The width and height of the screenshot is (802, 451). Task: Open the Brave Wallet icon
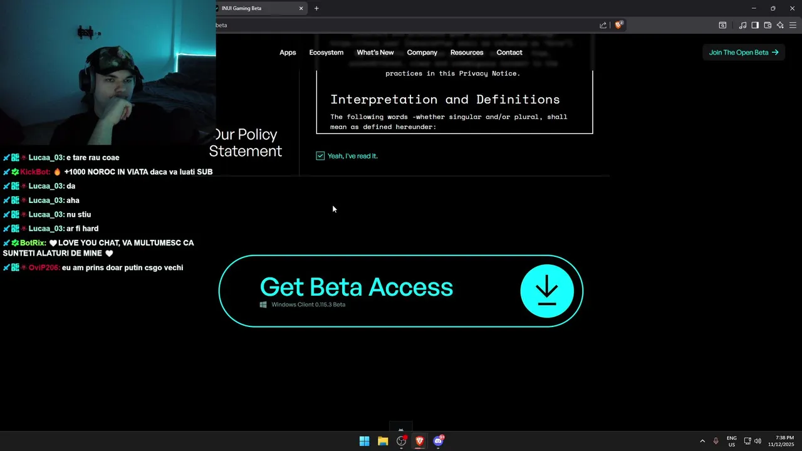[768, 25]
